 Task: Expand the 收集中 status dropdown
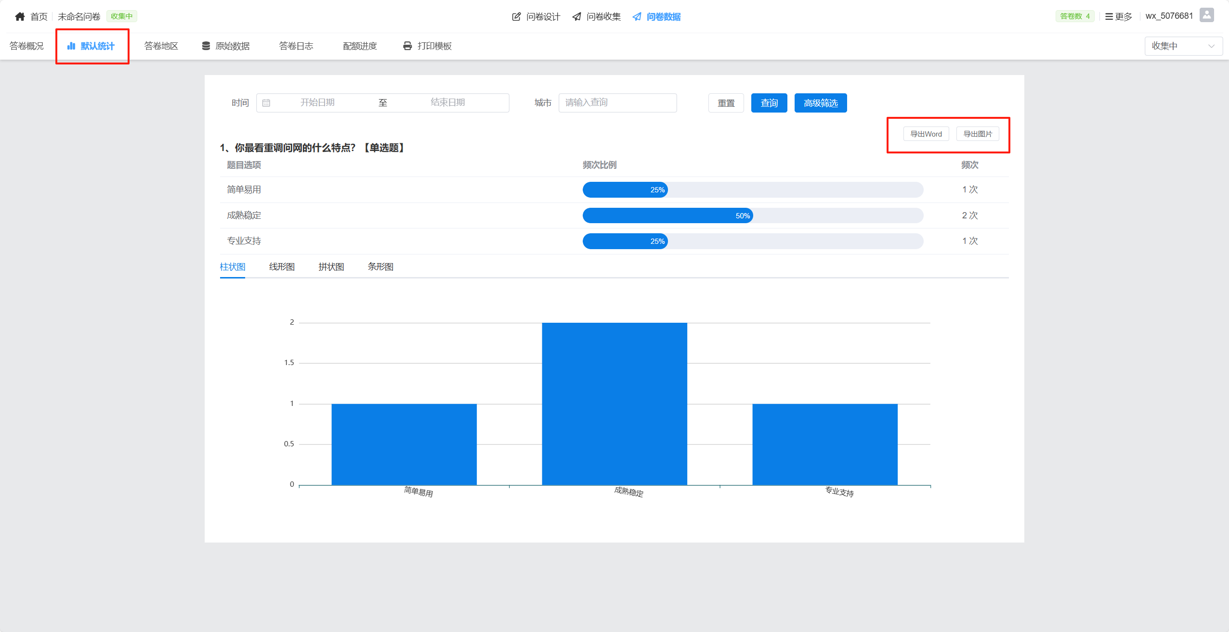coord(1183,46)
